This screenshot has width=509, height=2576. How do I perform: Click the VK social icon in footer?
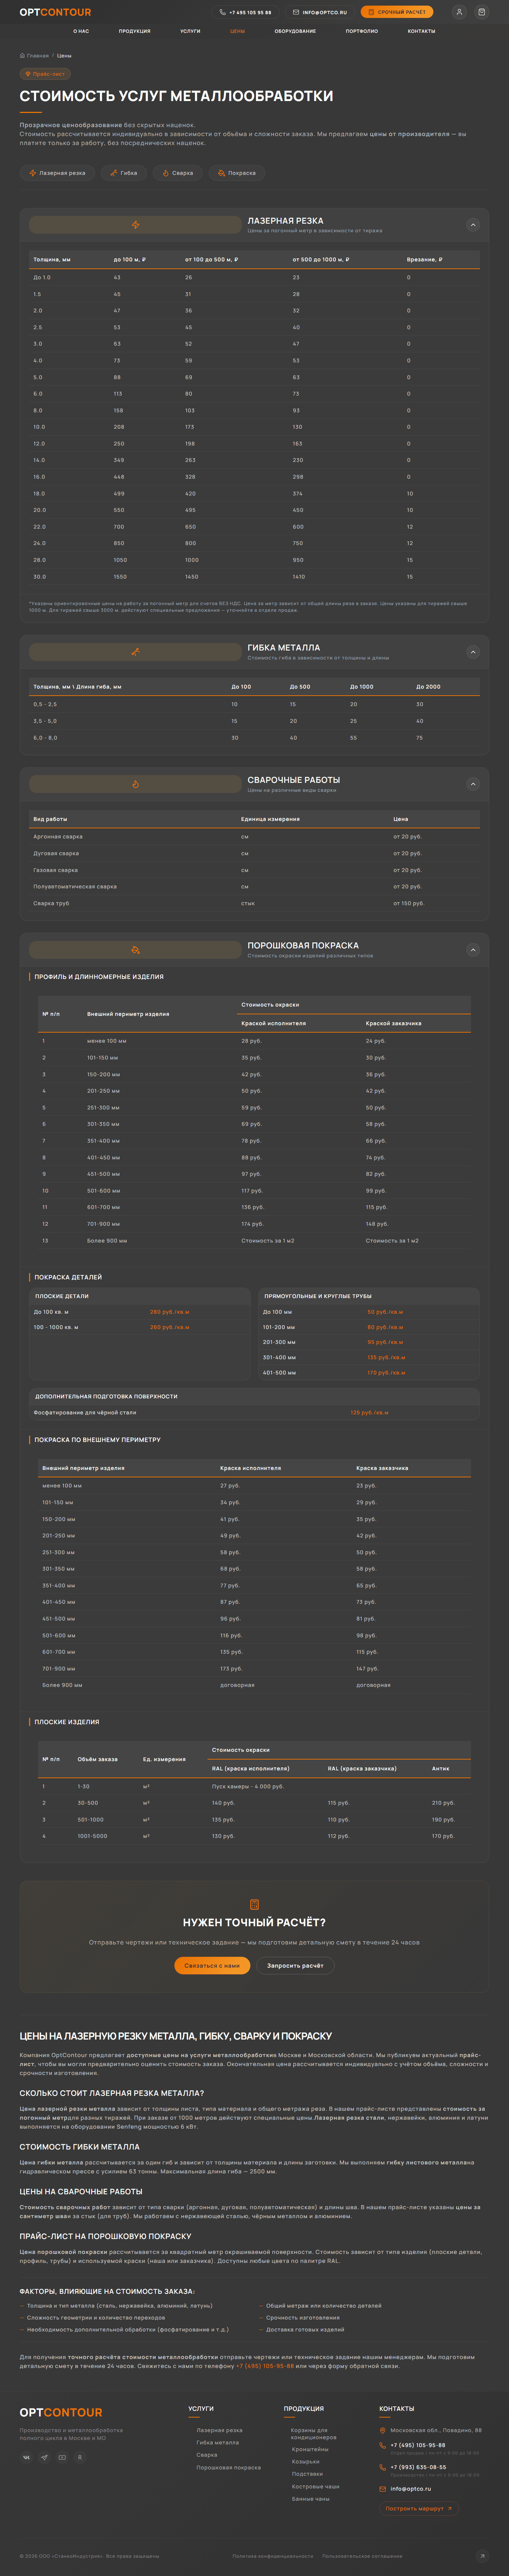26,2457
